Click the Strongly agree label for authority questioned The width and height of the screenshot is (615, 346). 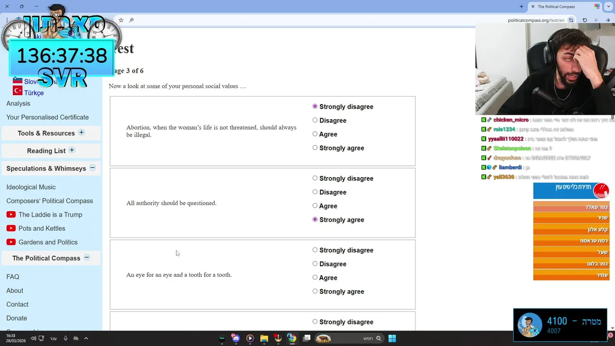tap(342, 220)
